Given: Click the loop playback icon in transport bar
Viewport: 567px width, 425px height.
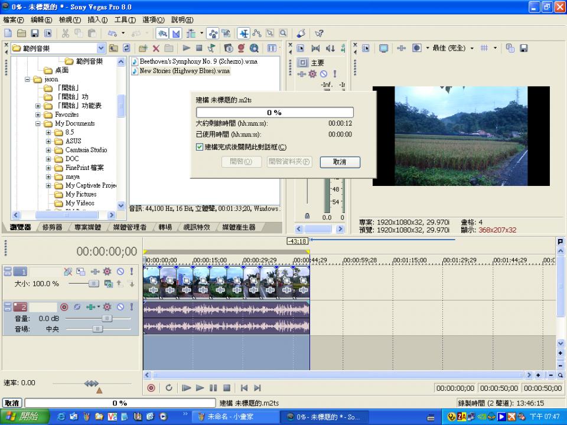Looking at the screenshot, I should pyautogui.click(x=168, y=388).
